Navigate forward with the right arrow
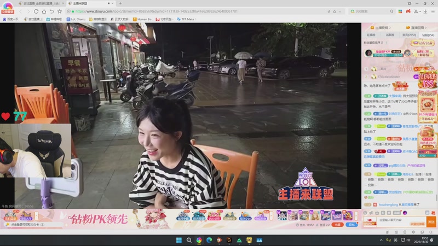This screenshot has width=438, height=246. [x=28, y=11]
